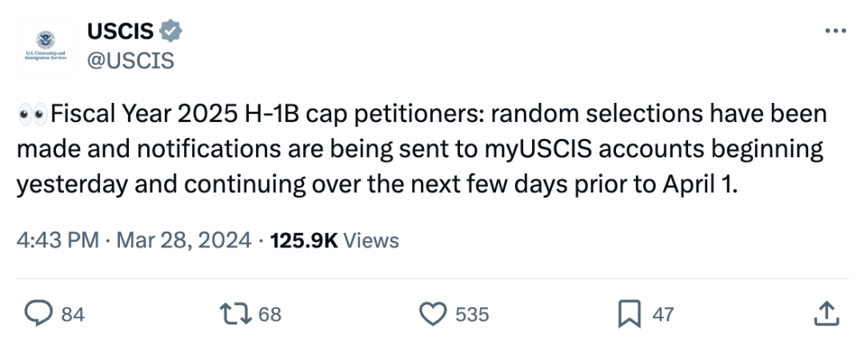
Task: Like the tweet with heart icon
Action: tap(433, 314)
